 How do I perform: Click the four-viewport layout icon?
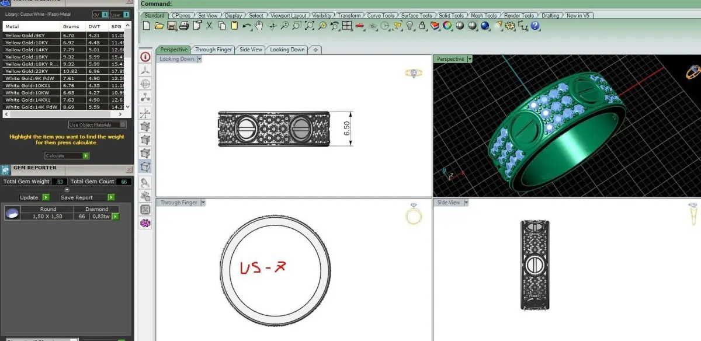click(x=346, y=25)
